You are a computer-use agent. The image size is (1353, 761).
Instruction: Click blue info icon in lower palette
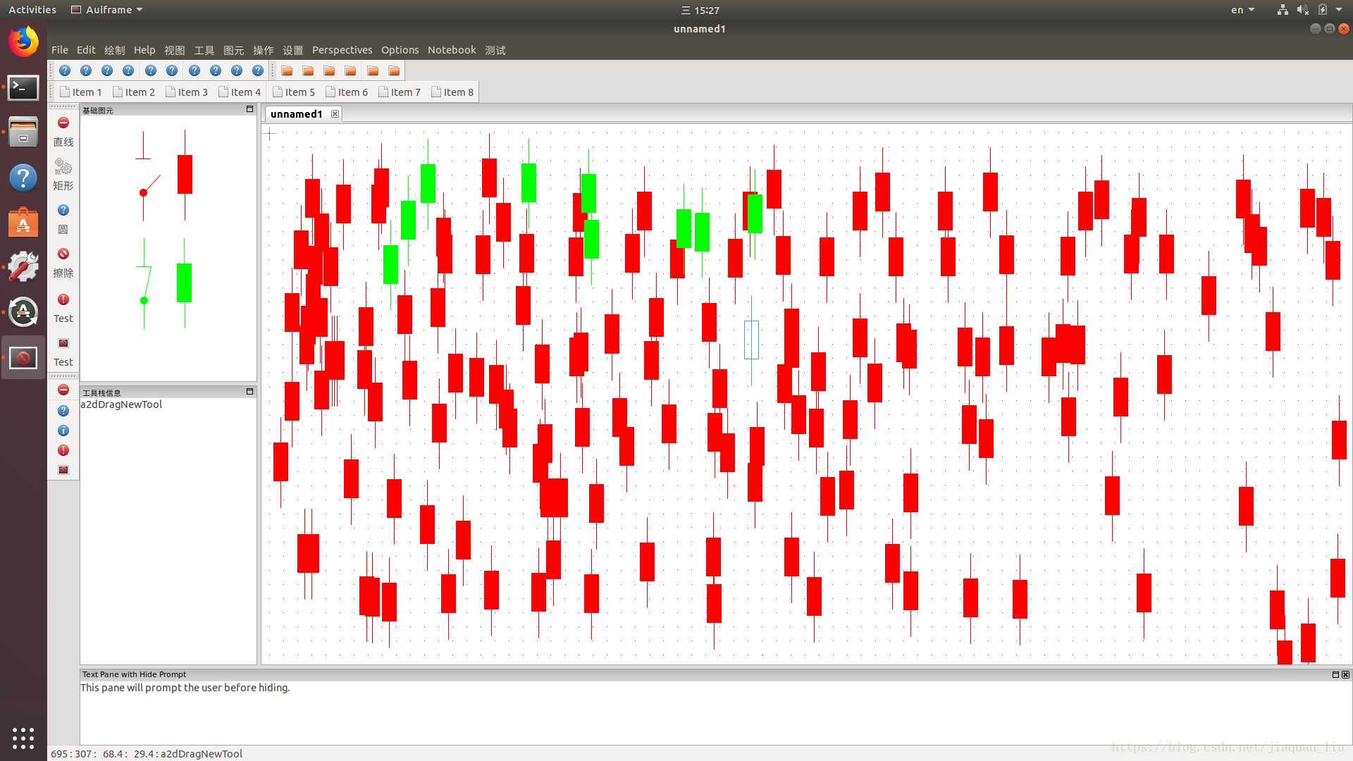click(63, 431)
